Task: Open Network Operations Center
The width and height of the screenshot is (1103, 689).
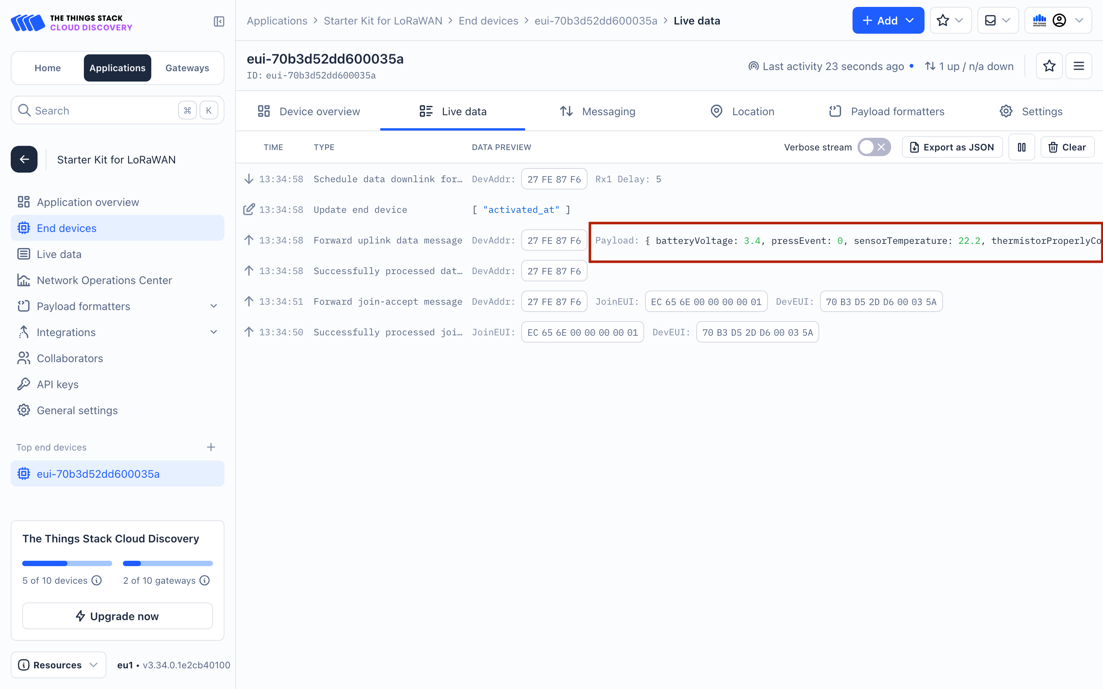Action: coord(105,280)
